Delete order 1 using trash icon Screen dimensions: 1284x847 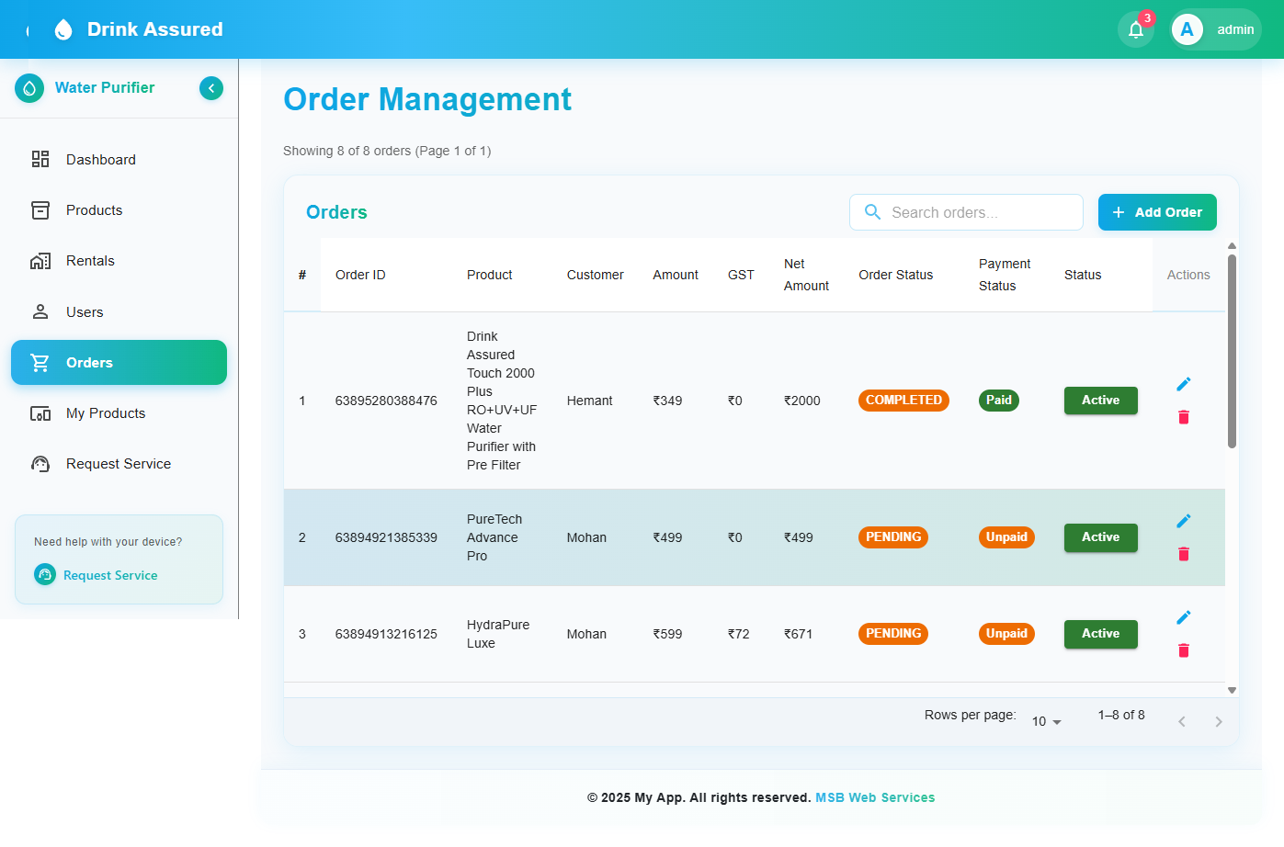(x=1184, y=417)
